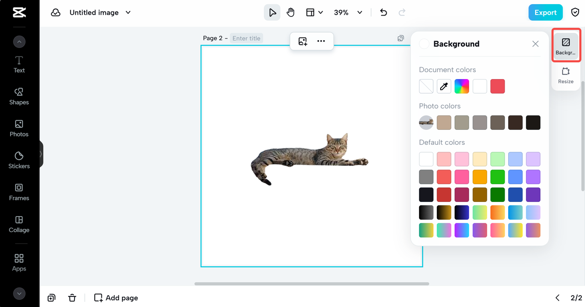Click the horizontal canvas scrollbar
This screenshot has width=585, height=307.
312,284
